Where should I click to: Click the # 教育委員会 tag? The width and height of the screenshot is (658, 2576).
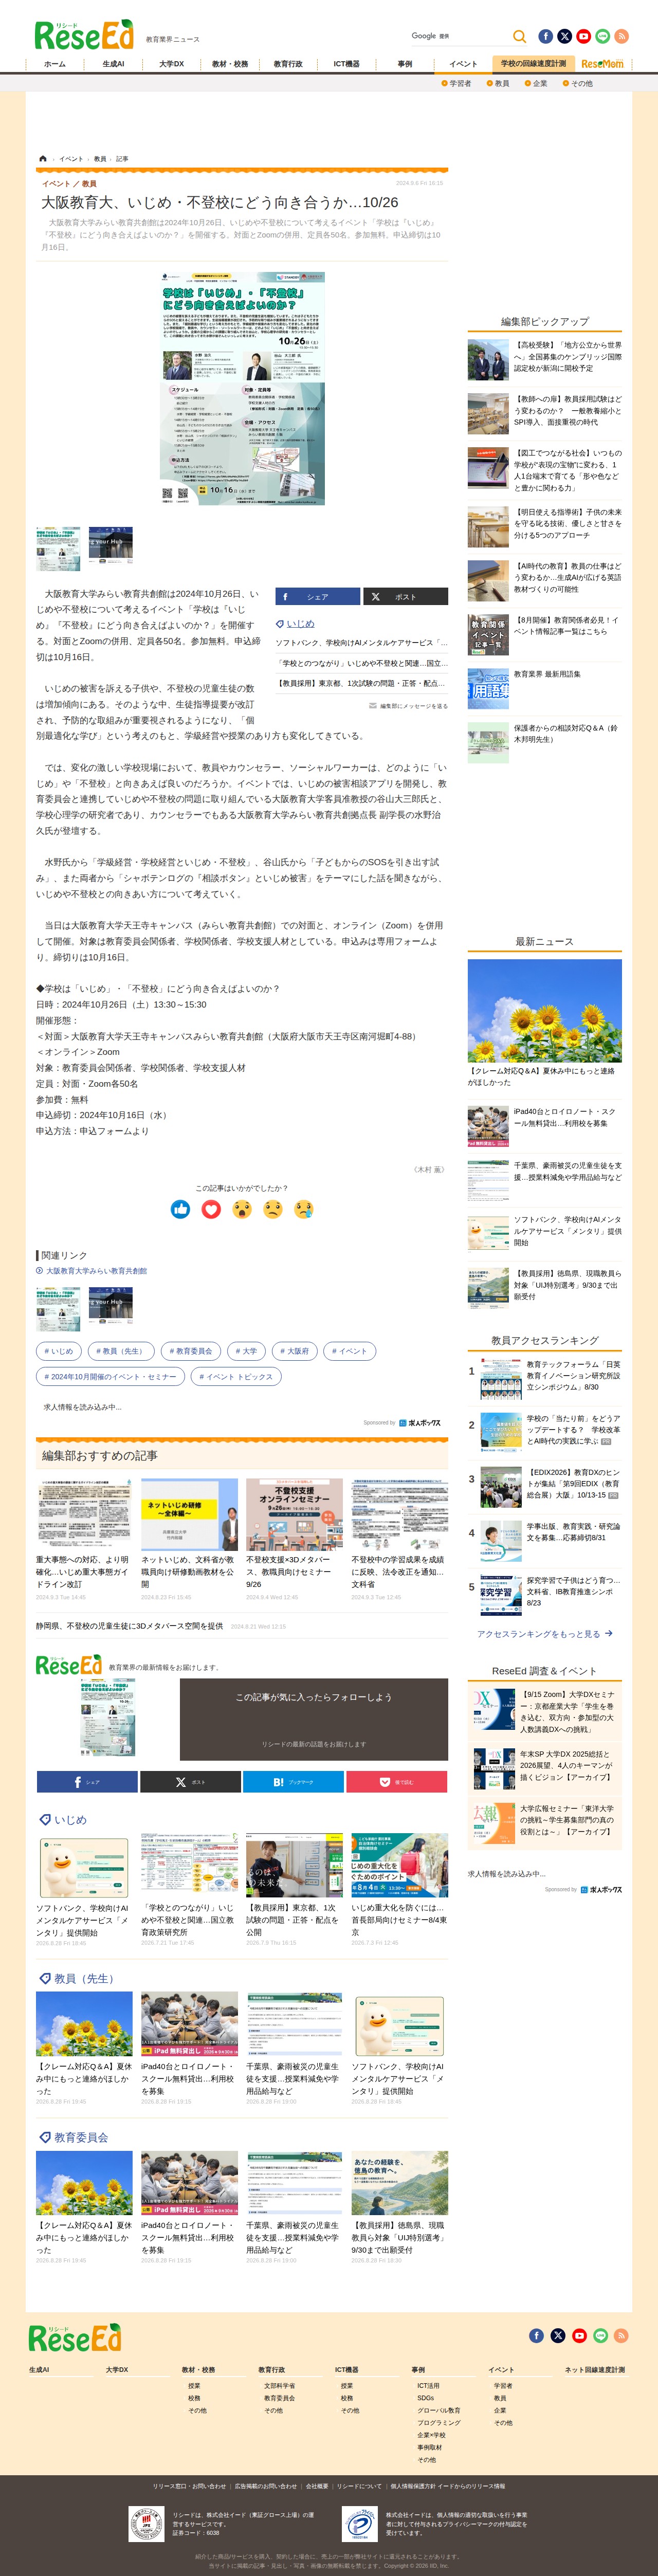190,1351
